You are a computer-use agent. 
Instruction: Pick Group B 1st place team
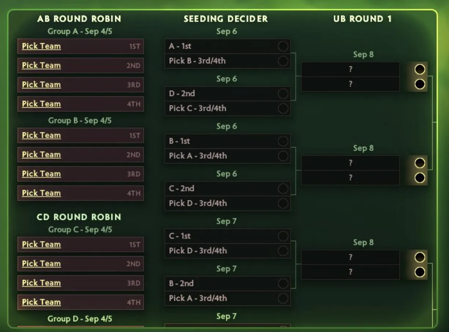(80, 135)
